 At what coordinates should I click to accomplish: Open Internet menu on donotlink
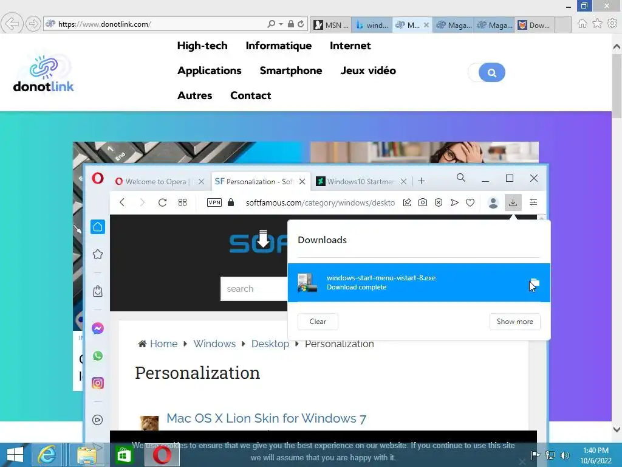[x=350, y=46]
